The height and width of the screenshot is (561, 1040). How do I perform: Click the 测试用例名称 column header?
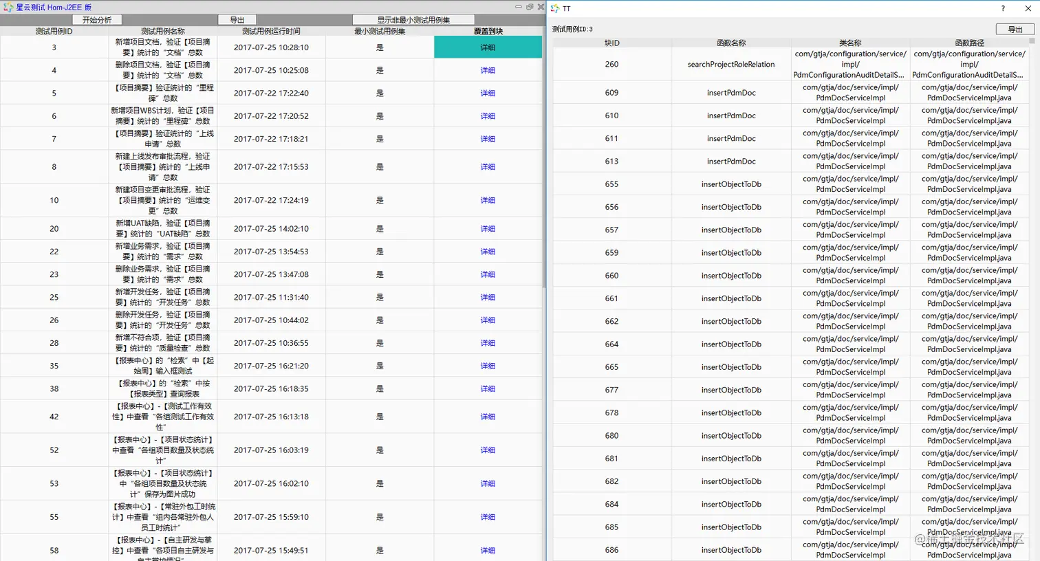tap(163, 31)
